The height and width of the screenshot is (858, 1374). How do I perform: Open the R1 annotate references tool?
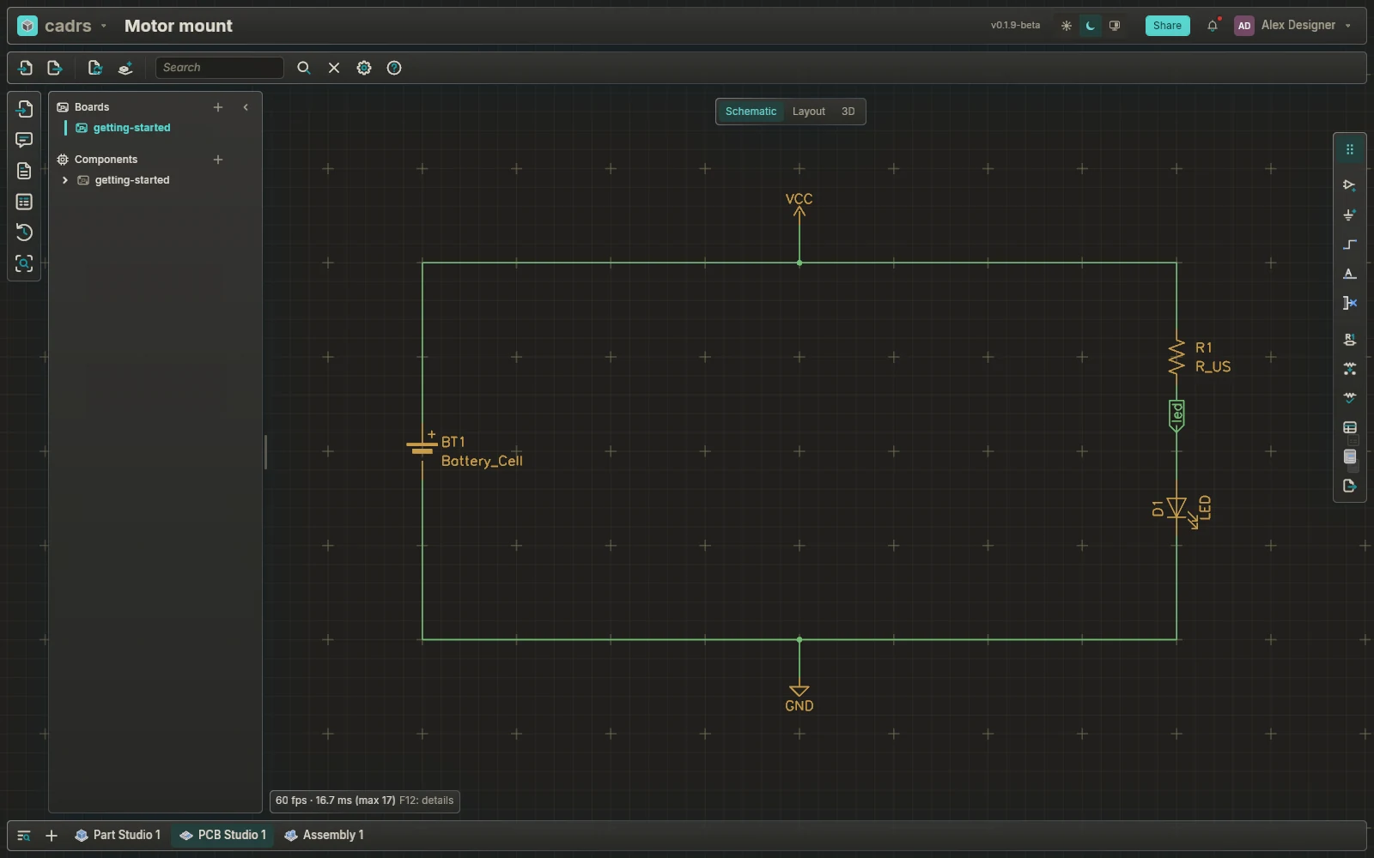pyautogui.click(x=1349, y=340)
